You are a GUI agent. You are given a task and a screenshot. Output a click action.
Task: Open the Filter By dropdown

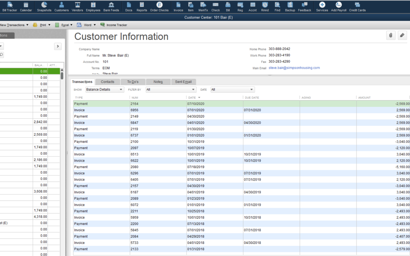171,90
